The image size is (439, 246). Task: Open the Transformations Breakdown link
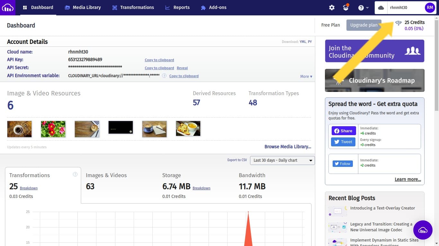[29, 188]
